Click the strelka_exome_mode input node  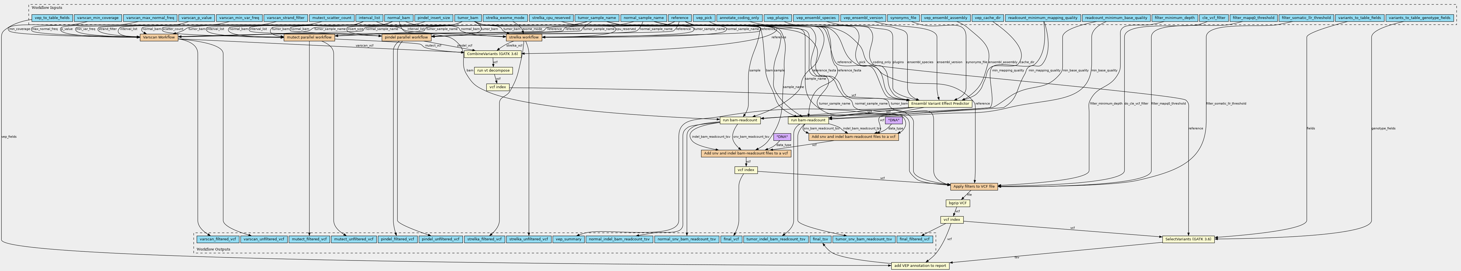505,18
